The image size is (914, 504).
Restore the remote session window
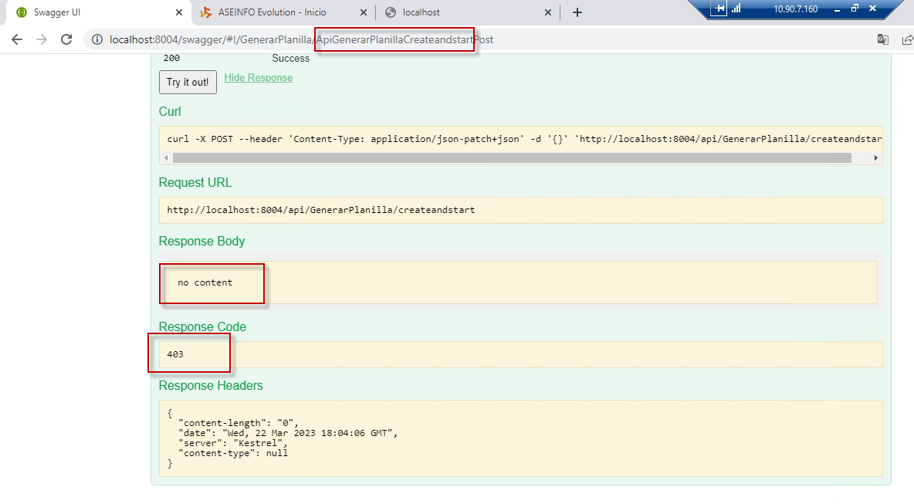pyautogui.click(x=855, y=8)
